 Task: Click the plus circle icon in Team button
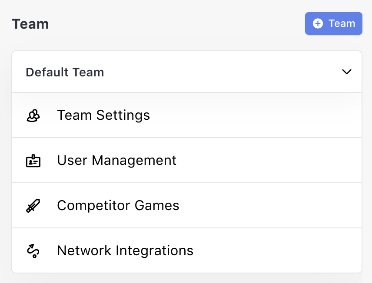tap(318, 23)
